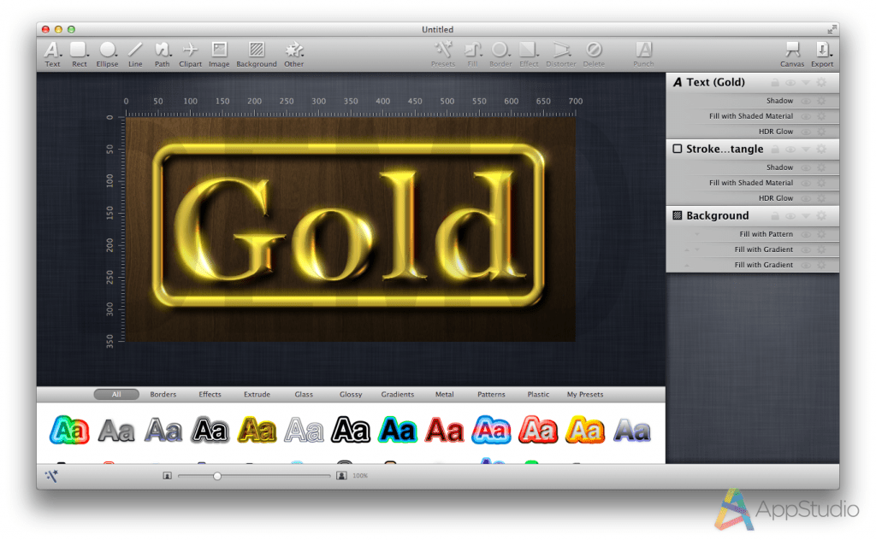Open the Other tools icon
Image resolution: width=876 pixels, height=540 pixels.
pyautogui.click(x=294, y=55)
